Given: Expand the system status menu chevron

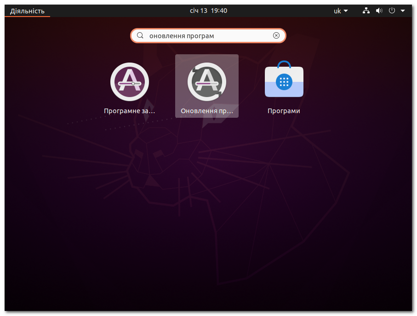Looking at the screenshot, I should [402, 10].
